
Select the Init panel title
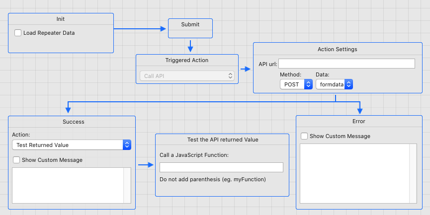tap(61, 19)
